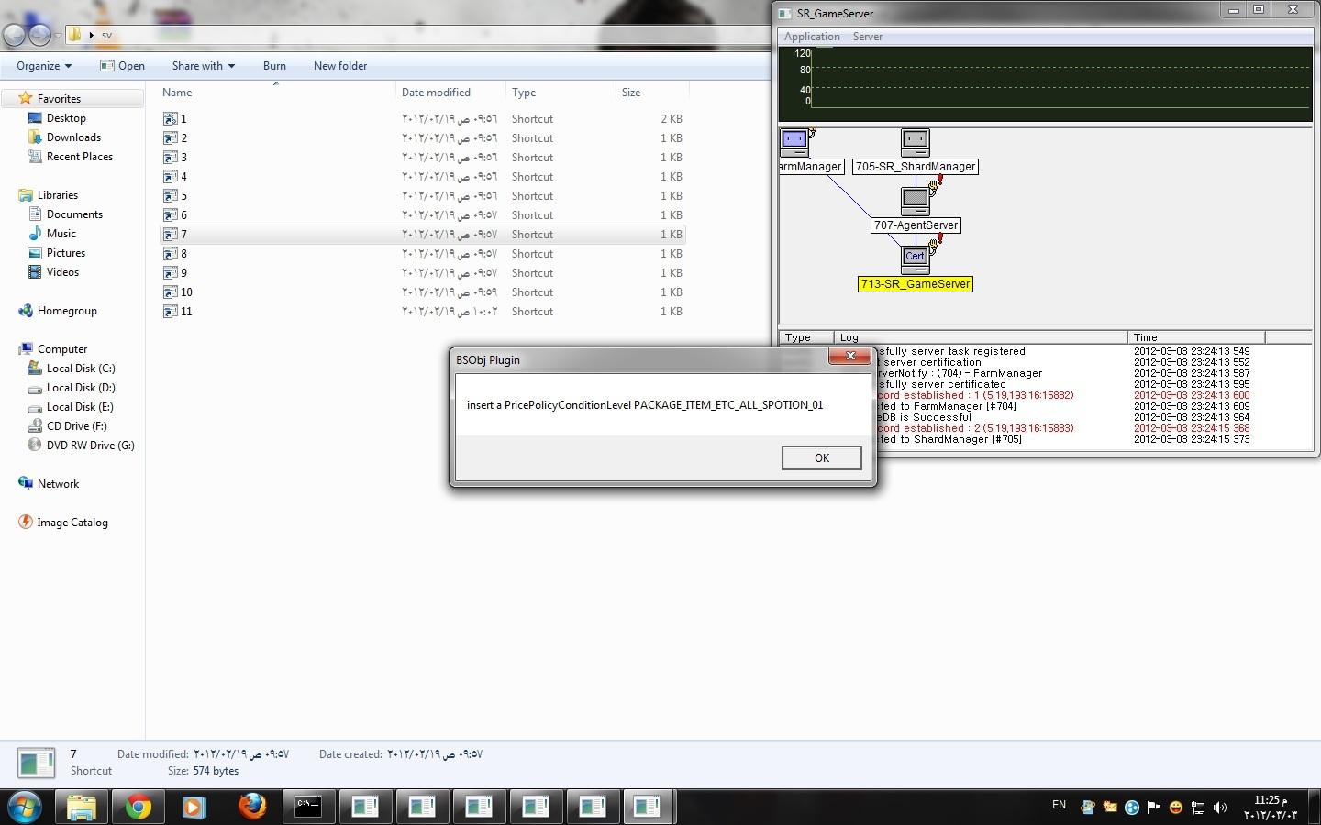Screen dimensions: 1321x825
Task: Click the FarmManager node icon
Action: point(794,142)
